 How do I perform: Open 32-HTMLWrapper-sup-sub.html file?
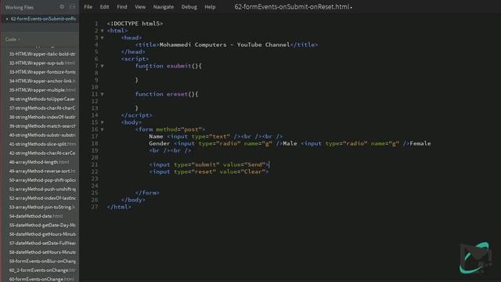click(42, 63)
